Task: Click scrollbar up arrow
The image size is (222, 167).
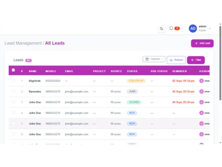Action: (x=220, y=24)
